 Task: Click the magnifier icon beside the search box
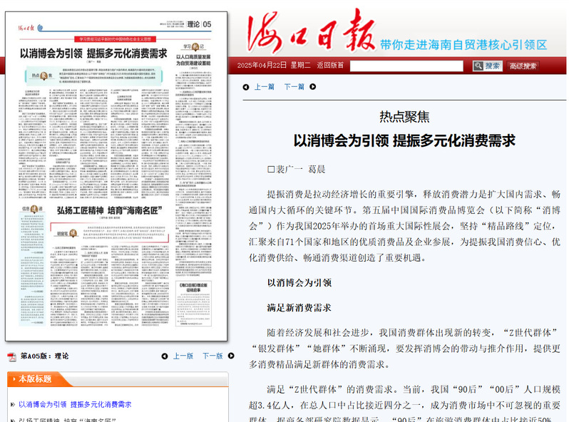point(478,66)
